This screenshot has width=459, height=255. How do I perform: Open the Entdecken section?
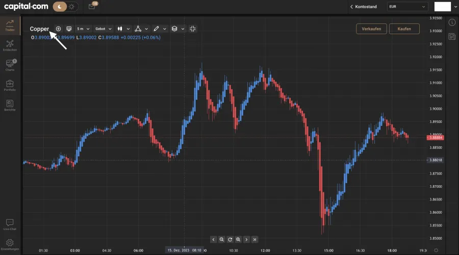point(10,46)
